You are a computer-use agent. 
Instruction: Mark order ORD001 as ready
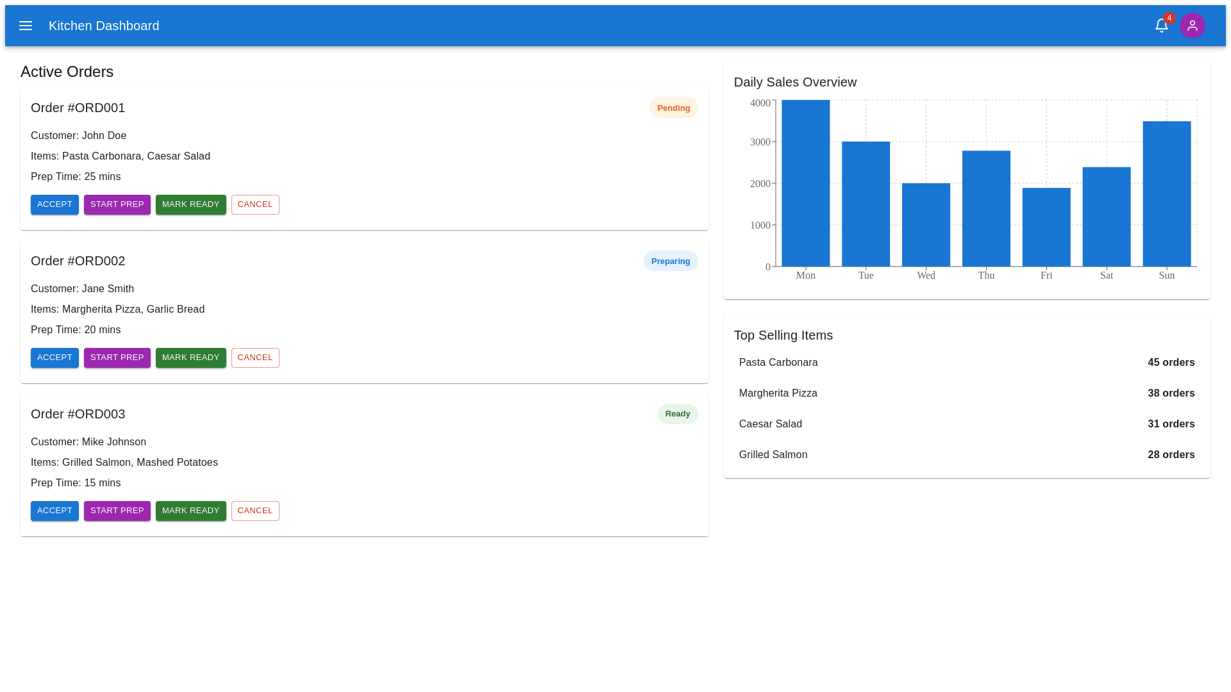(x=190, y=204)
